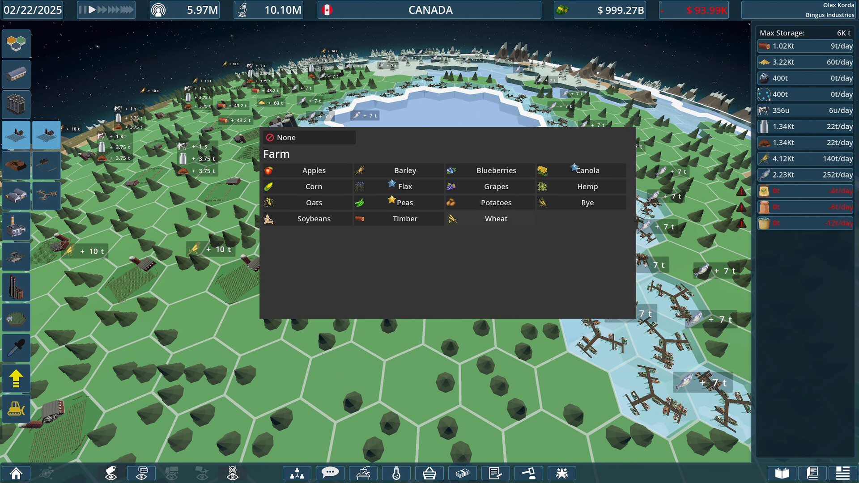Image resolution: width=859 pixels, height=483 pixels.
Task: Open the auctions gavel panel
Action: coord(529,473)
